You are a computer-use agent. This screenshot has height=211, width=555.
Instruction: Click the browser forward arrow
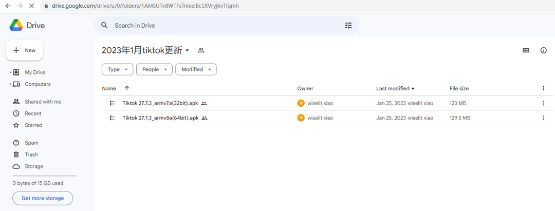[x=20, y=6]
